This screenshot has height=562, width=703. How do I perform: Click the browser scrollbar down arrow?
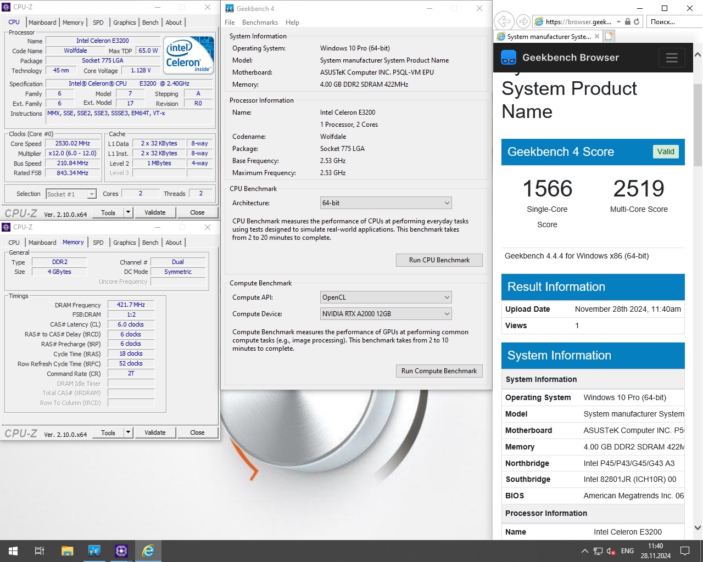698,528
